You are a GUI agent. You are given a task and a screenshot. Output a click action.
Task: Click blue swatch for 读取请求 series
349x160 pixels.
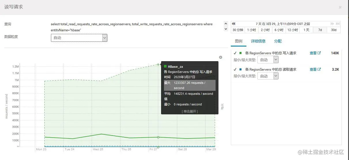240,70
